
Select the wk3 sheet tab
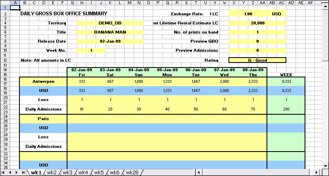(67, 172)
